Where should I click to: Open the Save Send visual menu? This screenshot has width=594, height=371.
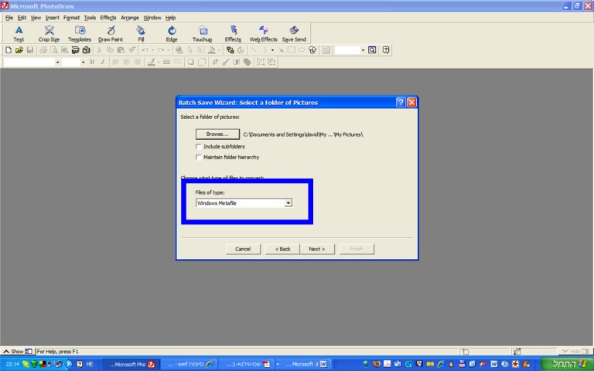tap(294, 33)
